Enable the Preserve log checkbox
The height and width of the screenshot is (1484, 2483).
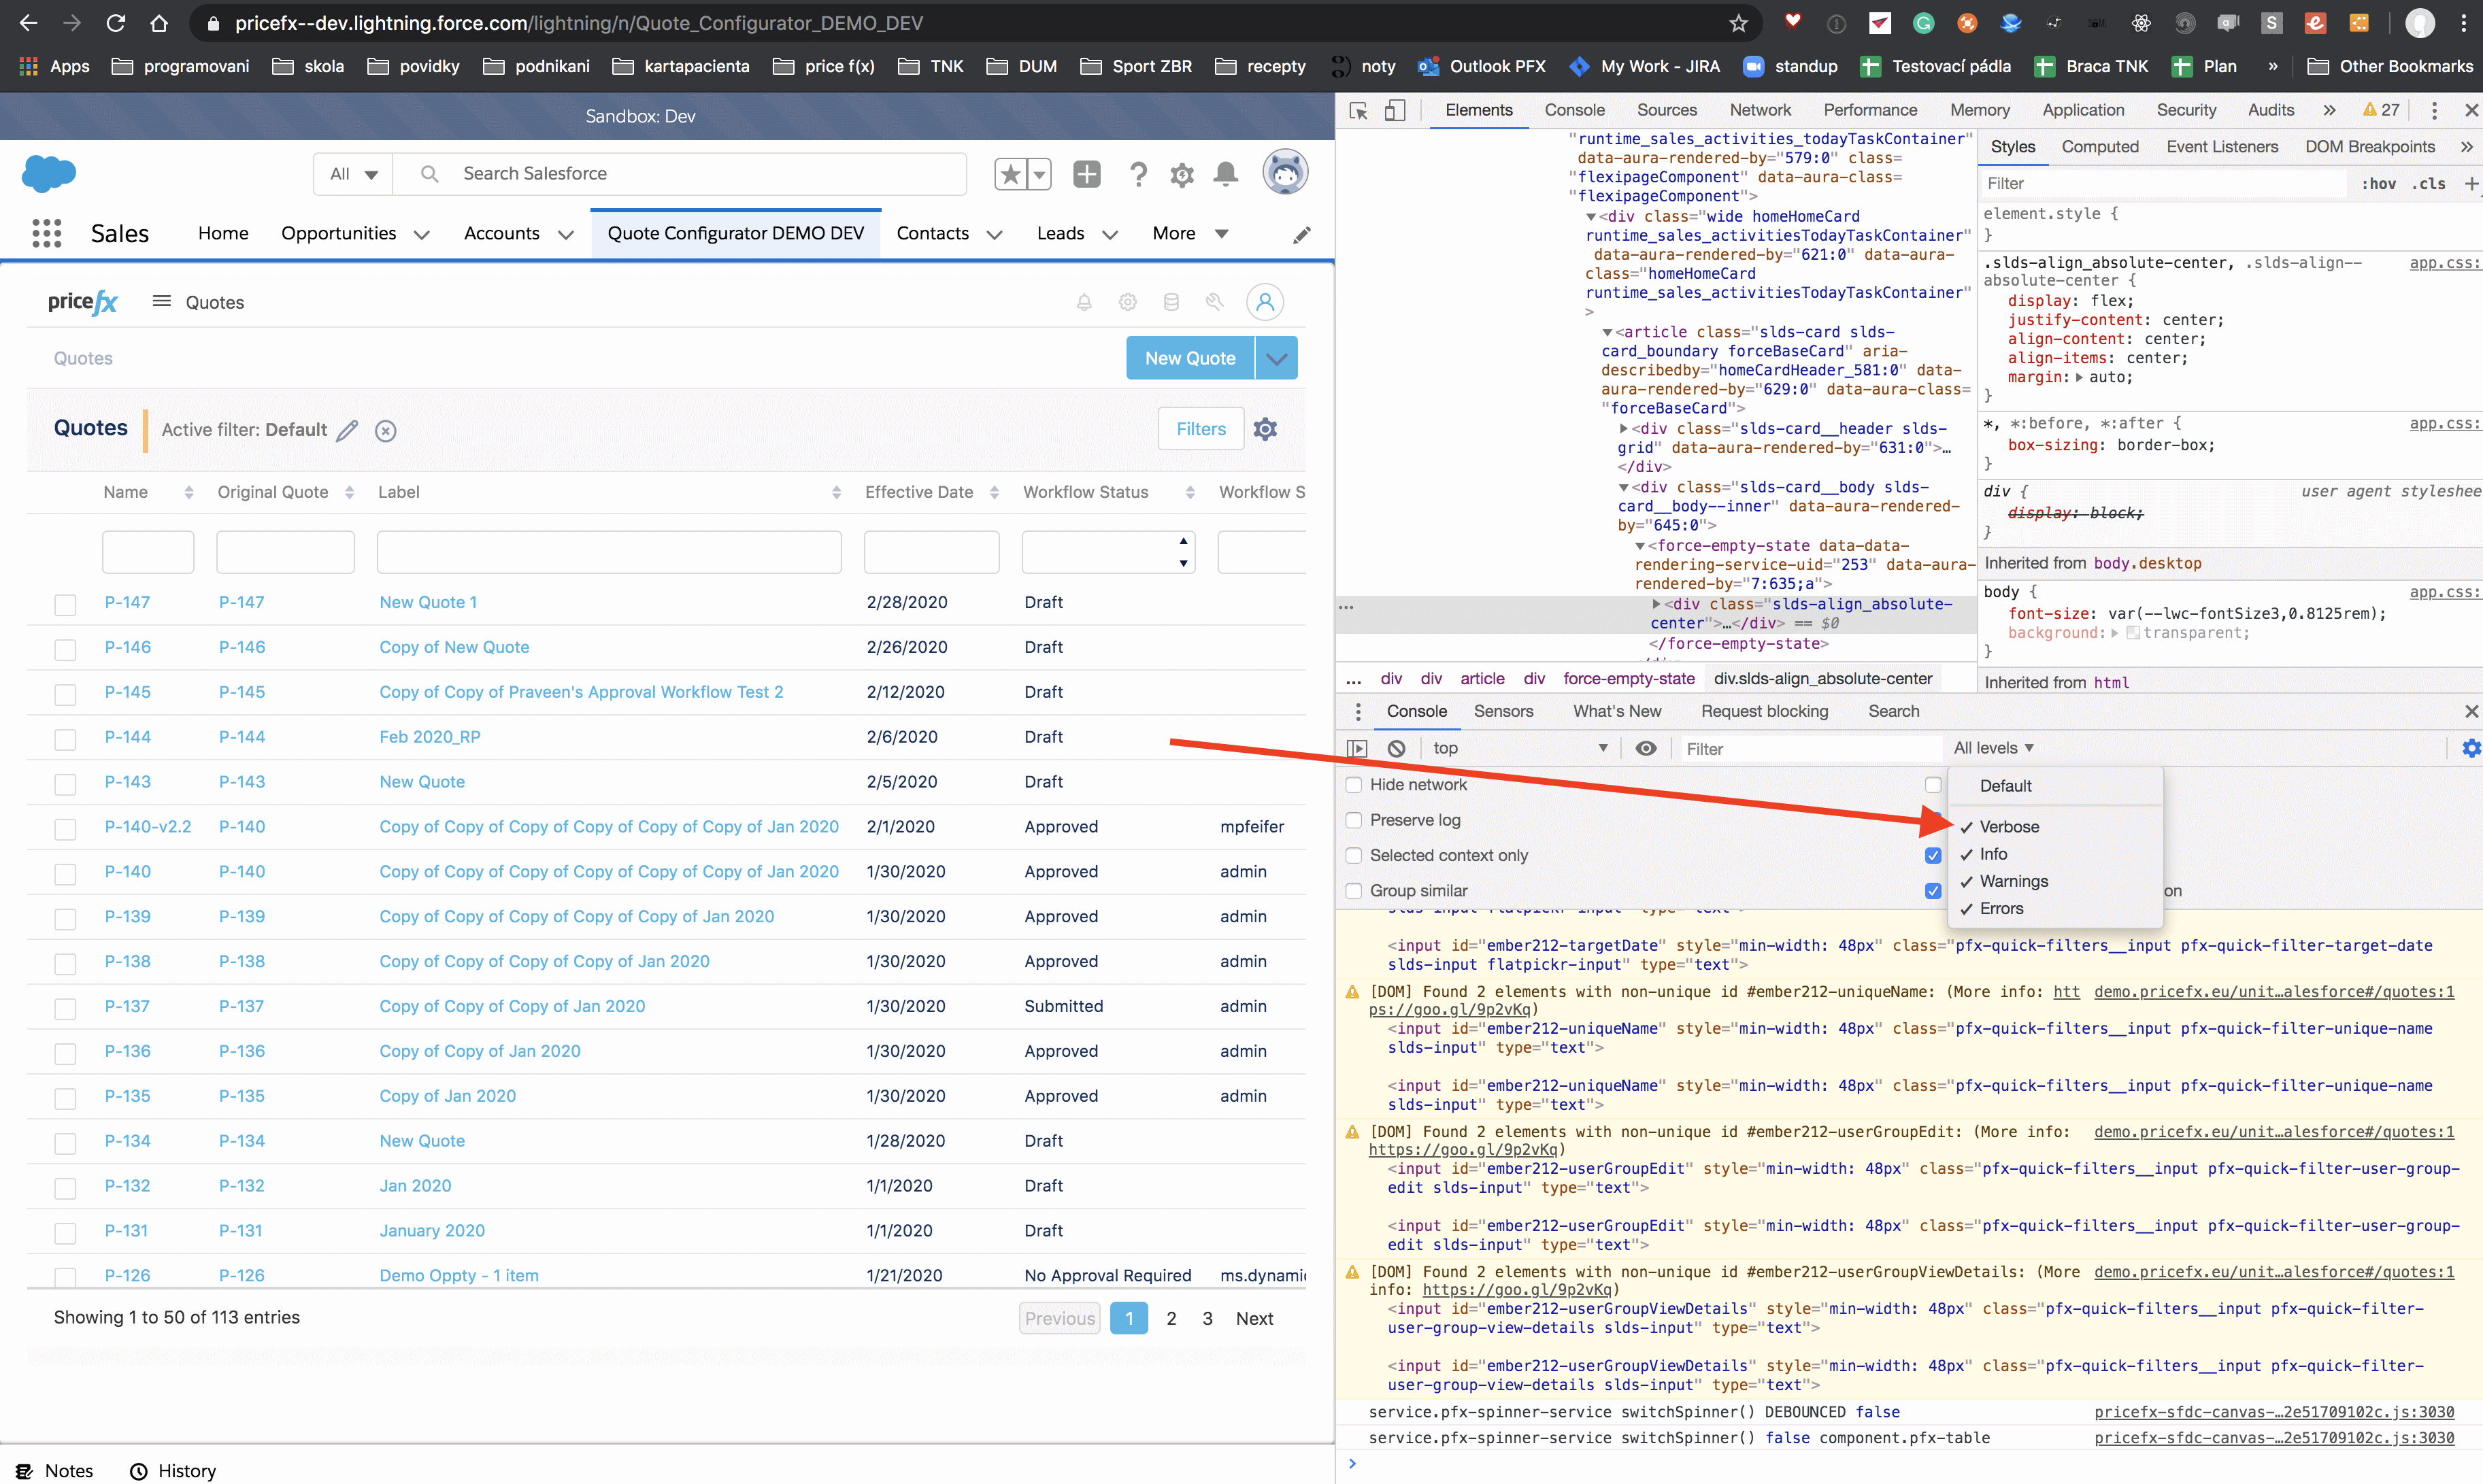point(1354,820)
